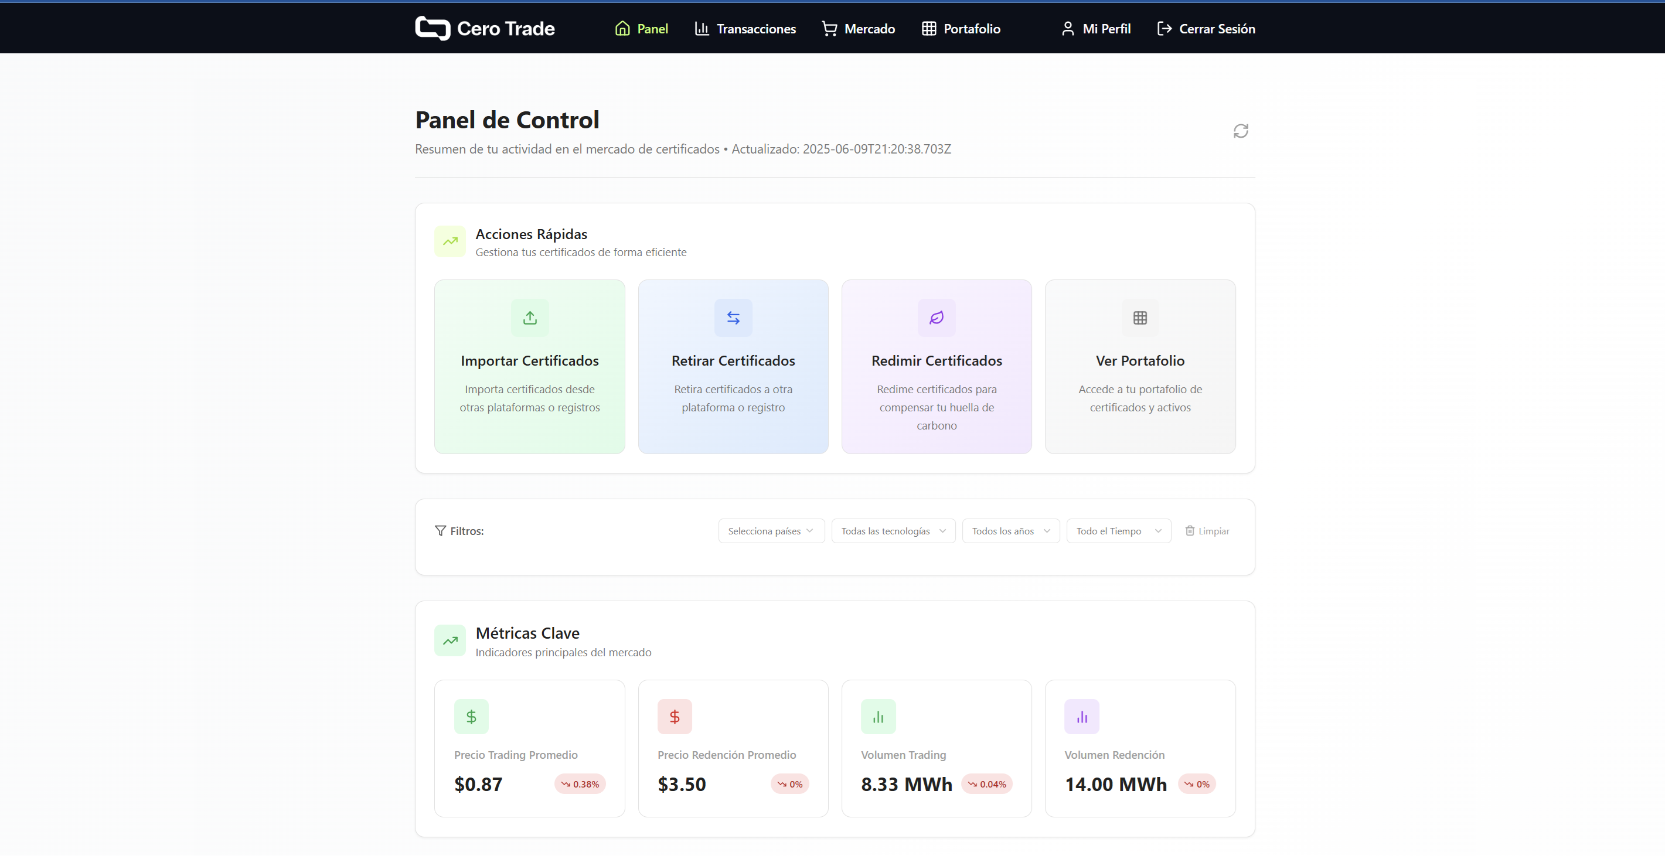
Task: Click the dollar icon above Precio Trading Promedio
Action: (471, 716)
